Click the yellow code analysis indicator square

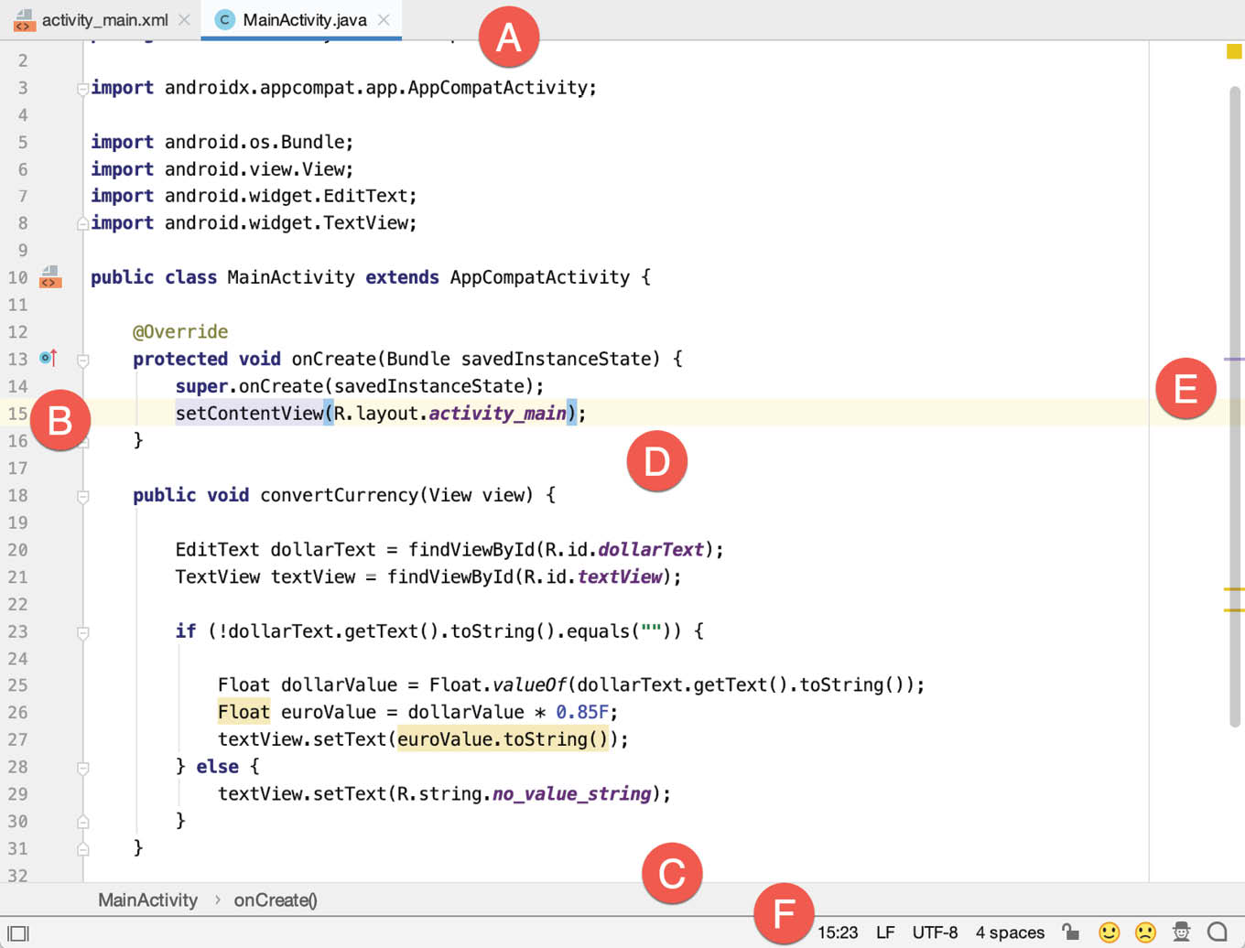click(1233, 52)
